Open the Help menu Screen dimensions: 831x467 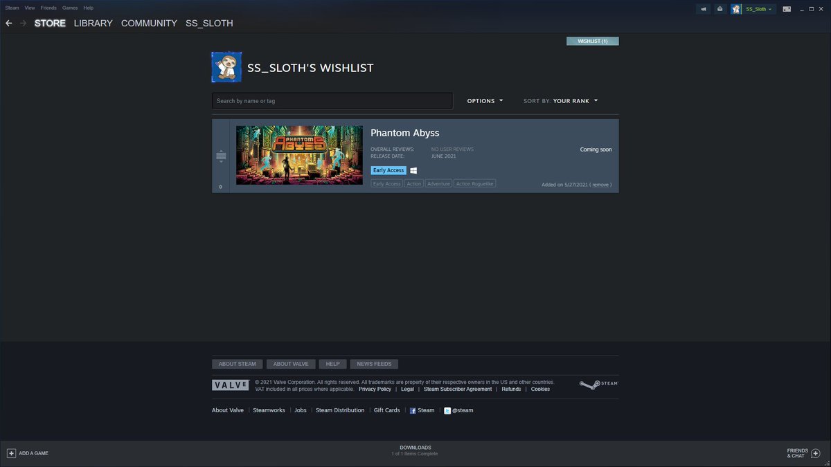(x=88, y=8)
